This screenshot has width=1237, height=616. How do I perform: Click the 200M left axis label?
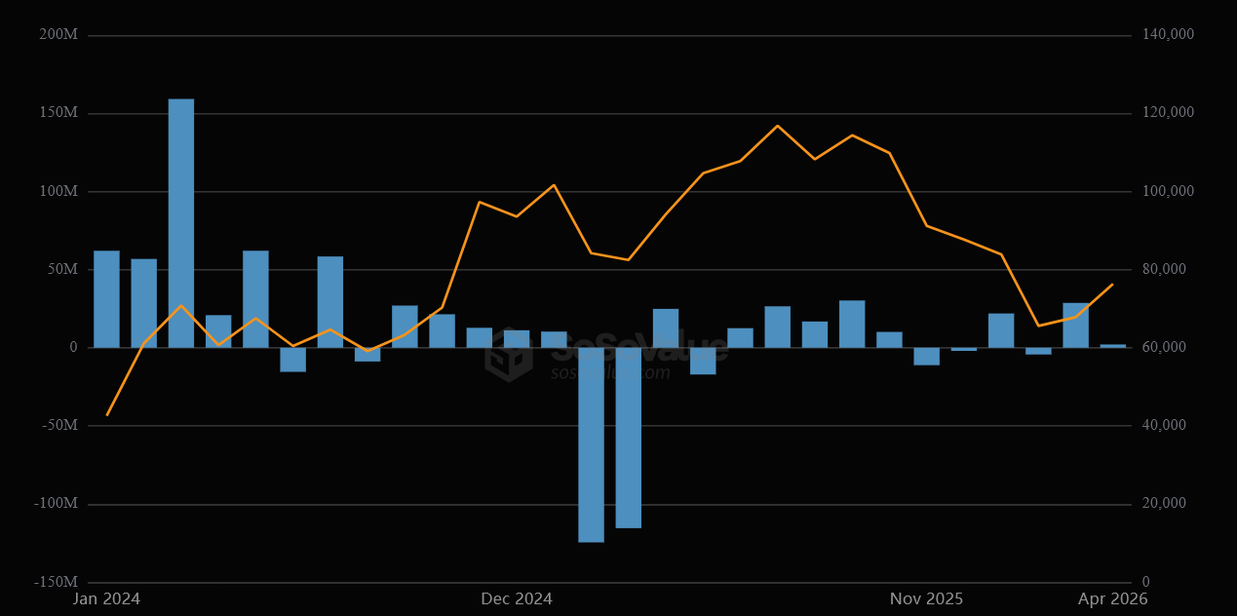pos(58,35)
